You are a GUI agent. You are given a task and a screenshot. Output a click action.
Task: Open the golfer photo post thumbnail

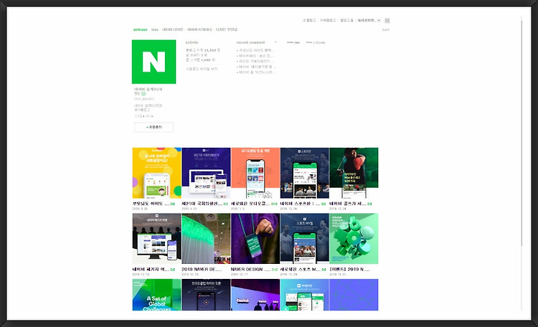354,173
